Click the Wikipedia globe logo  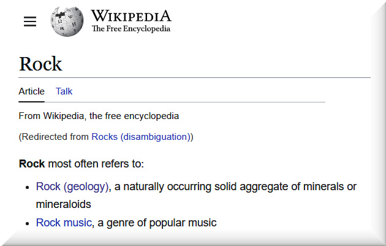click(x=67, y=21)
